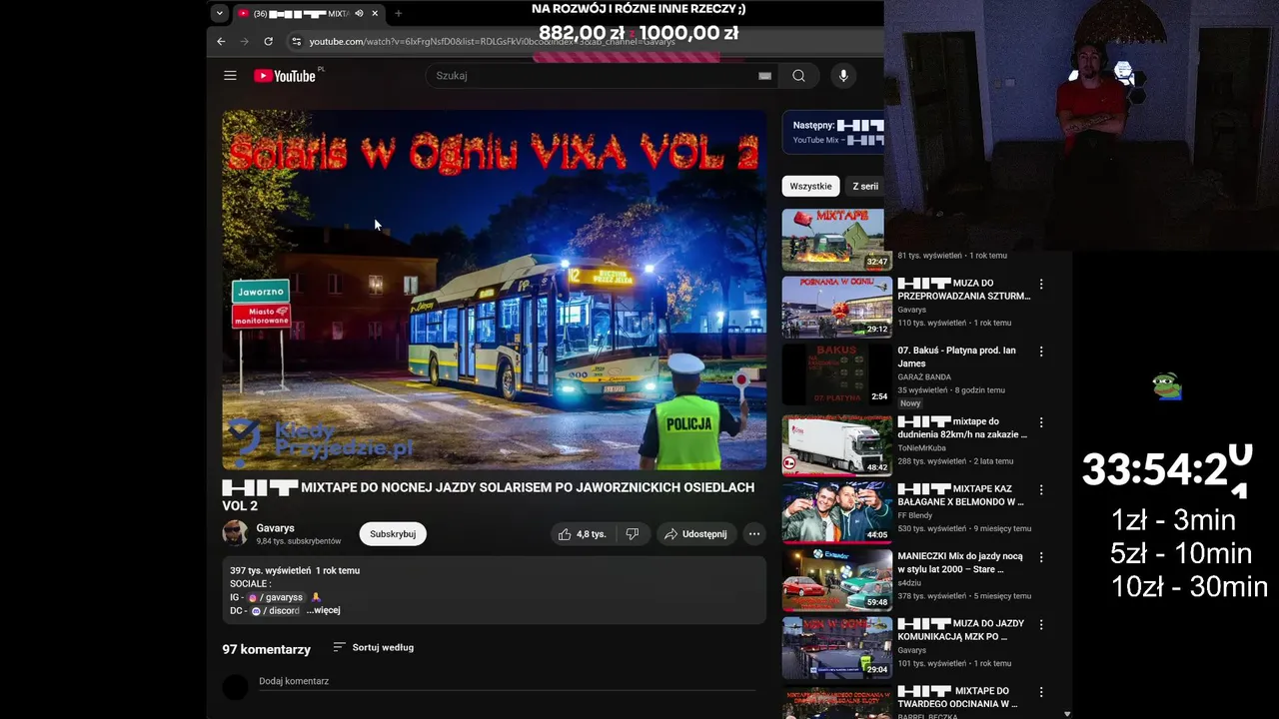This screenshot has height=719, width=1279.
Task: Open the MANIECZKI Mix thumbnail 59:48
Action: click(x=836, y=580)
